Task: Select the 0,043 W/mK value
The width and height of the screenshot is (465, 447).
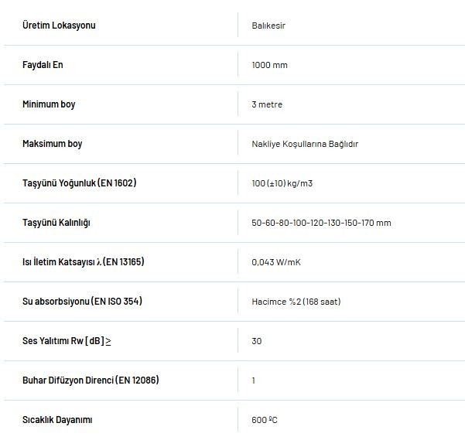Action: tap(275, 262)
